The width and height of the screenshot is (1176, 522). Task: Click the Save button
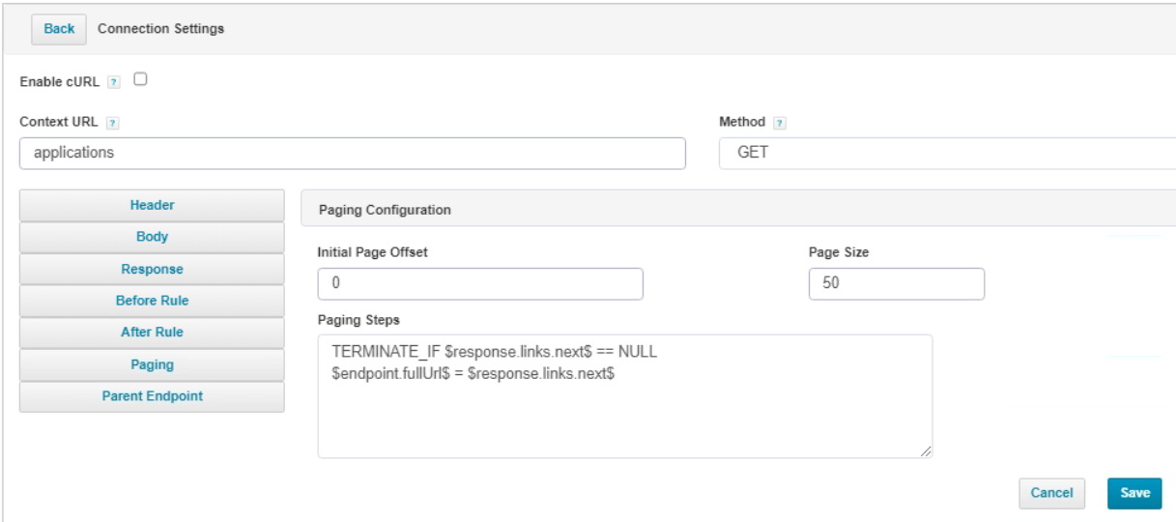pyautogui.click(x=1133, y=493)
